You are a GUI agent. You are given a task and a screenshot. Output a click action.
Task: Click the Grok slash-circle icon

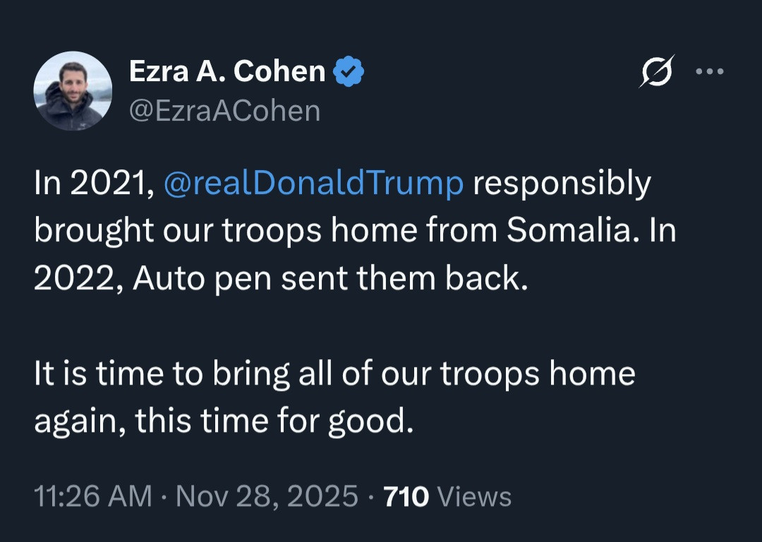[x=656, y=71]
